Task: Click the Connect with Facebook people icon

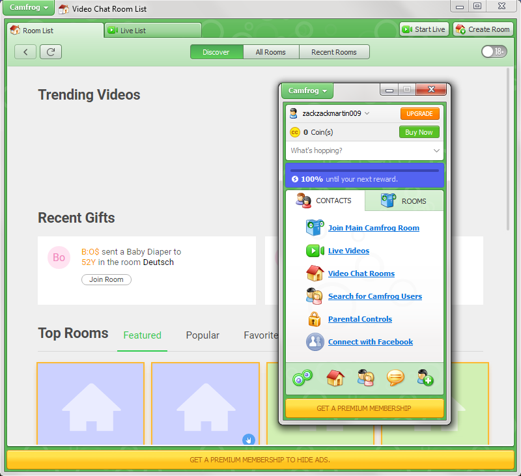Action: click(x=315, y=342)
